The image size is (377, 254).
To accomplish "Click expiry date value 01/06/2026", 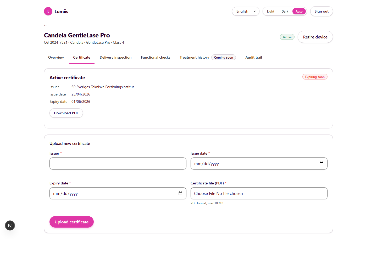I will 81,101.
